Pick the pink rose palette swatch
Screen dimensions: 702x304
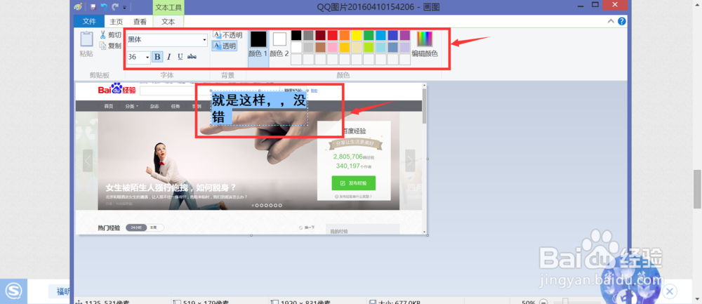click(x=332, y=47)
